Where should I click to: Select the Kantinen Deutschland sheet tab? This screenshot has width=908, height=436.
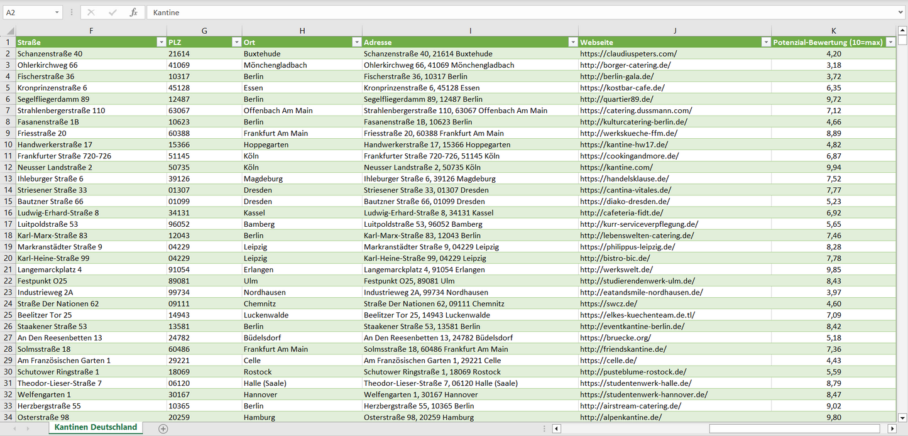[96, 427]
